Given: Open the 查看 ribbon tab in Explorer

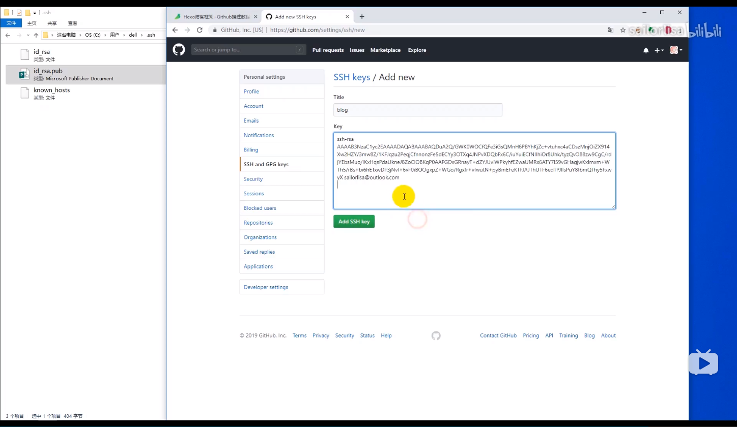Looking at the screenshot, I should pos(72,23).
